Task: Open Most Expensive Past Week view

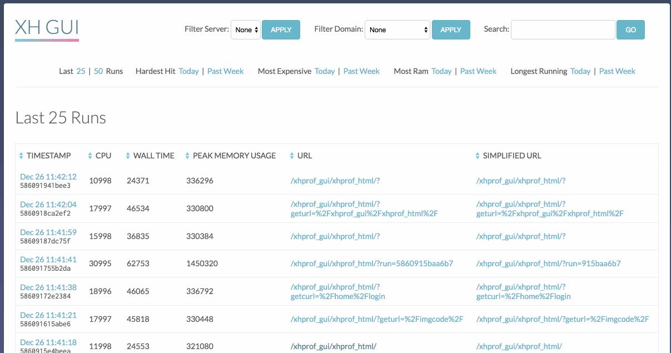Action: click(361, 71)
